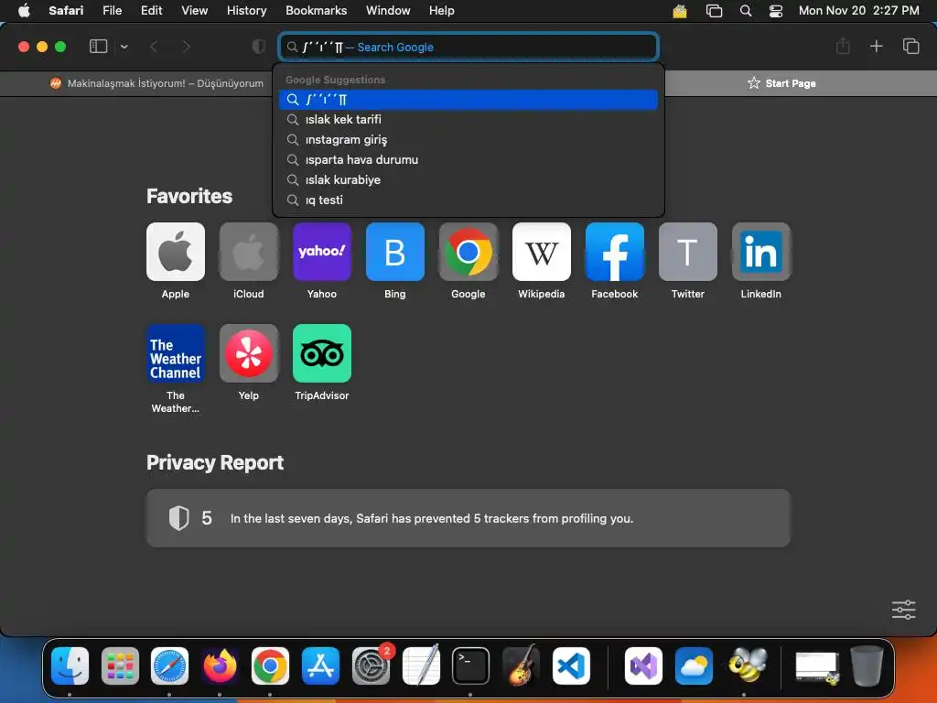937x703 pixels.
Task: Open the Help menu
Action: pyautogui.click(x=442, y=11)
